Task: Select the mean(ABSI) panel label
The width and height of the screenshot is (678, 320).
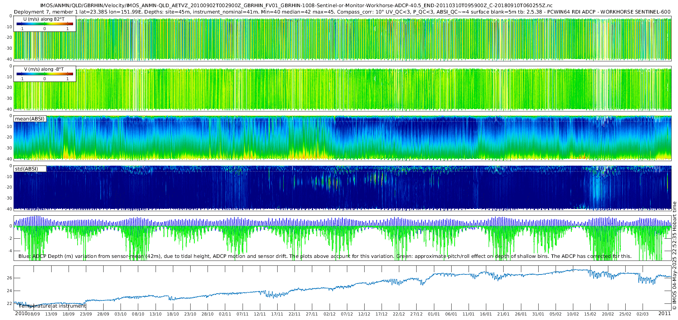Action: pyautogui.click(x=30, y=119)
